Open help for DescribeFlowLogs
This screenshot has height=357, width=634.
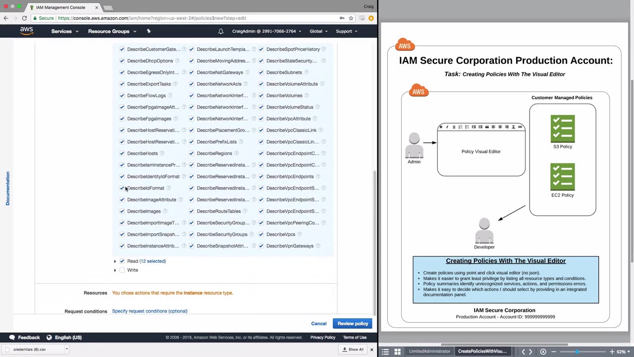(170, 95)
